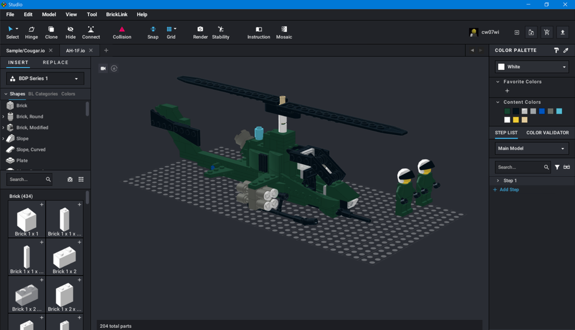Pick the Brick 1 x 1 part
Image resolution: width=575 pixels, height=330 pixels.
click(x=27, y=219)
